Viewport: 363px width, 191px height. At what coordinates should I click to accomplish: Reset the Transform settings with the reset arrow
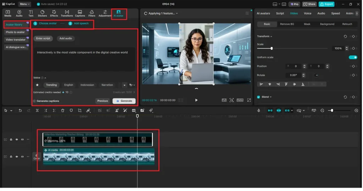[x=345, y=36]
